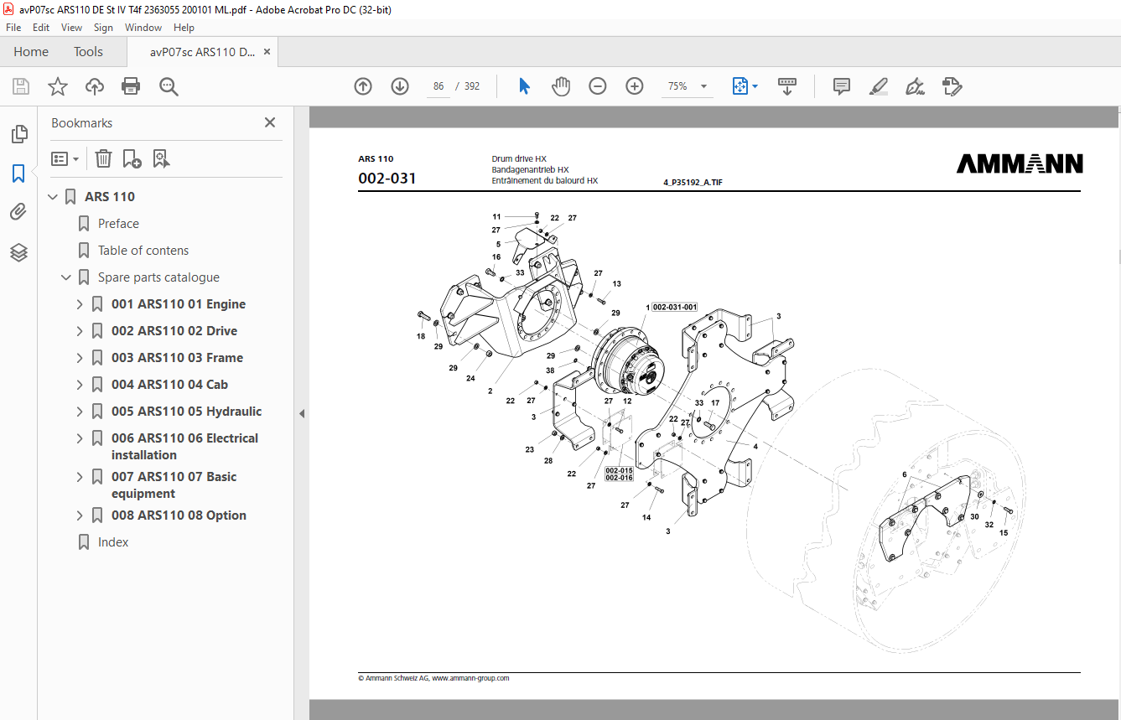
Task: Open the File menu
Action: pyautogui.click(x=13, y=28)
